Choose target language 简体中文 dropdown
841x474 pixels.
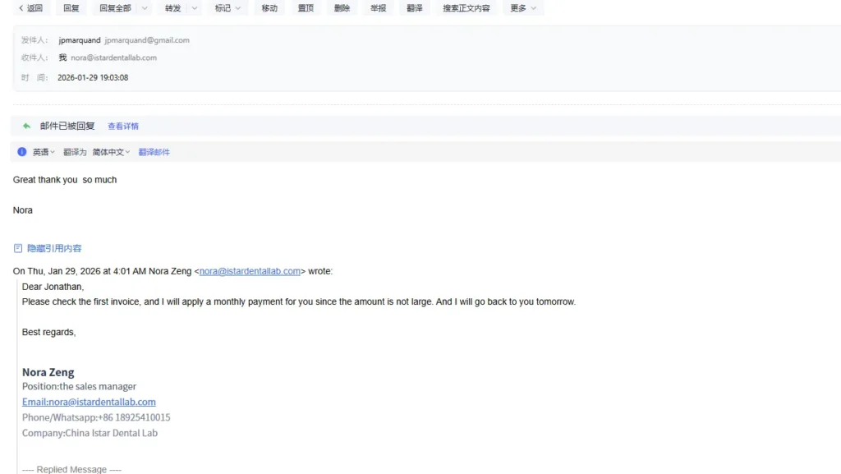[x=111, y=152]
